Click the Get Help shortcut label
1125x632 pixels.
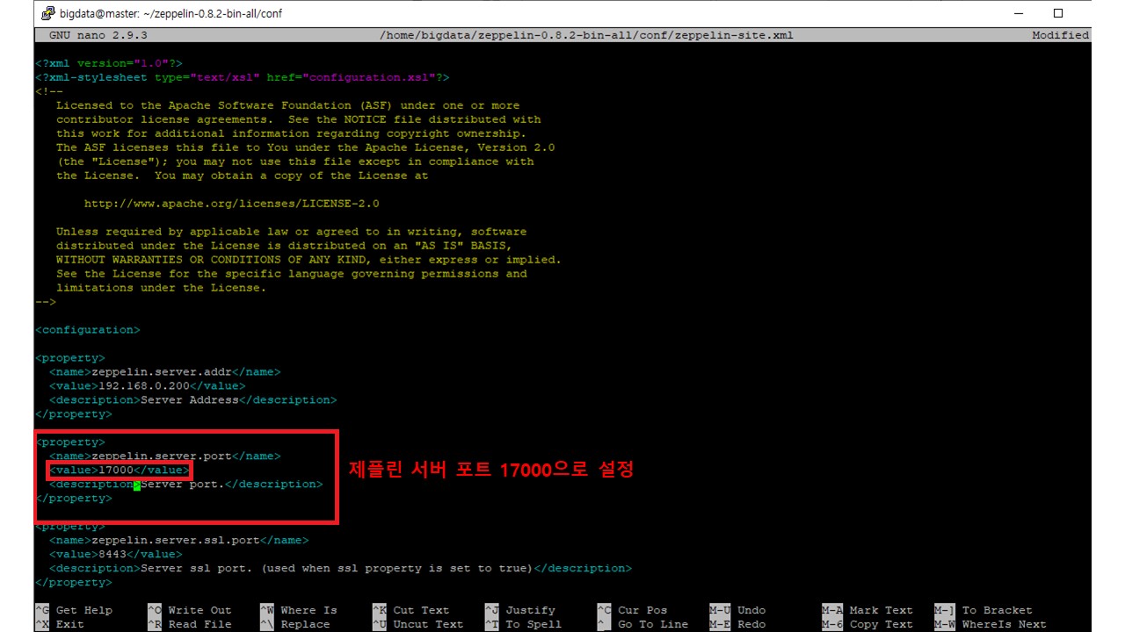84,611
